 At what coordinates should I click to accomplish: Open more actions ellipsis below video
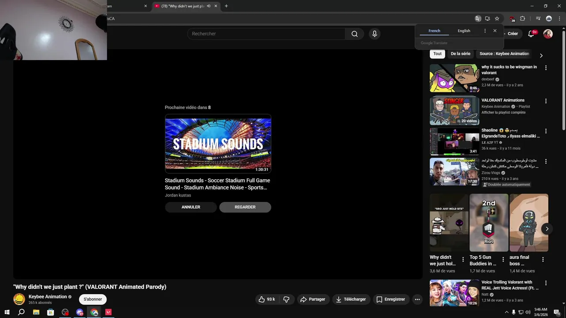click(417, 299)
